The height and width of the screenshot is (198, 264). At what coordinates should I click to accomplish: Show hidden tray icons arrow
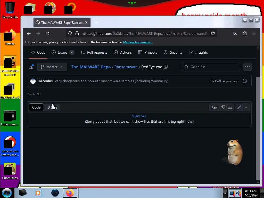tap(225, 193)
